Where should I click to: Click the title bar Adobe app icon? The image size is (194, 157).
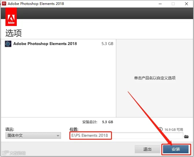(4, 3)
